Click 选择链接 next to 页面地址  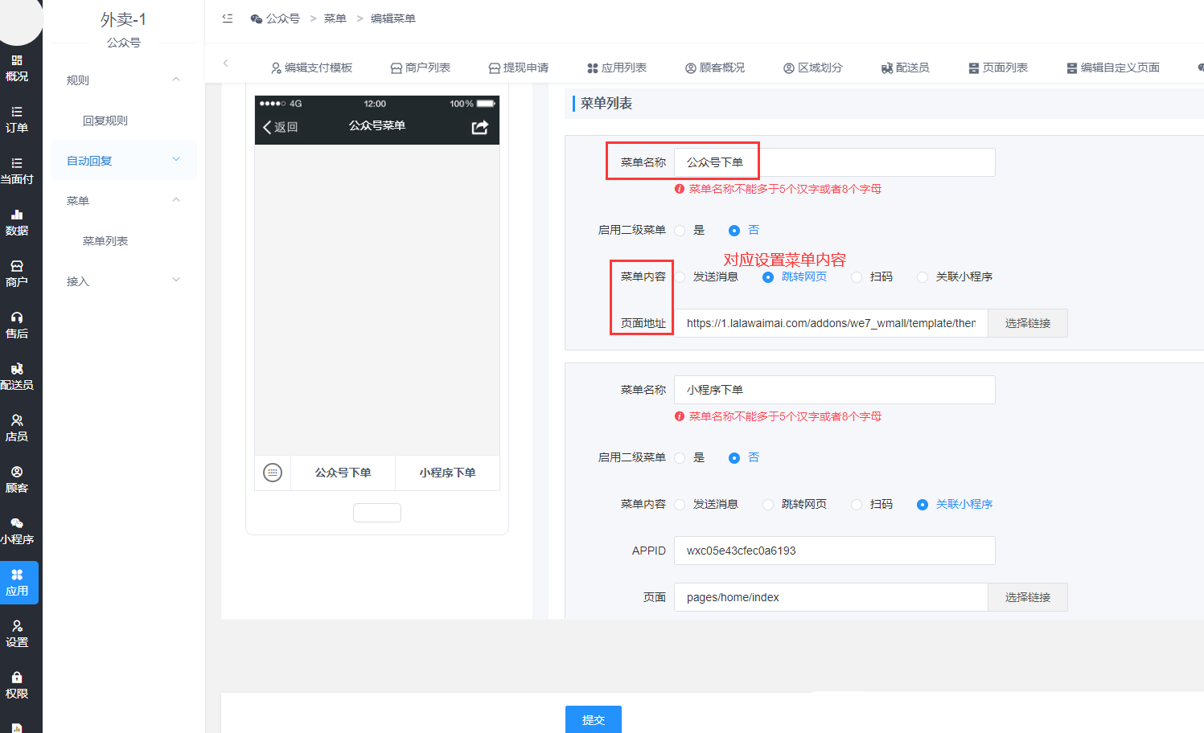tap(1027, 323)
